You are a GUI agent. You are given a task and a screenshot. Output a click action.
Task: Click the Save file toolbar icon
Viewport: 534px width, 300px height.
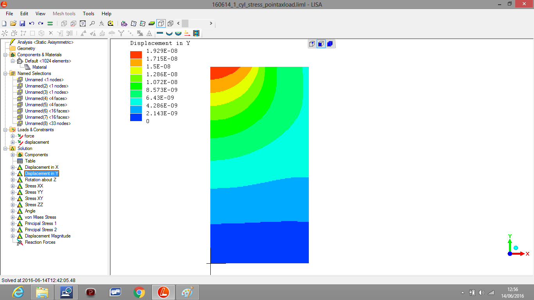coord(22,23)
